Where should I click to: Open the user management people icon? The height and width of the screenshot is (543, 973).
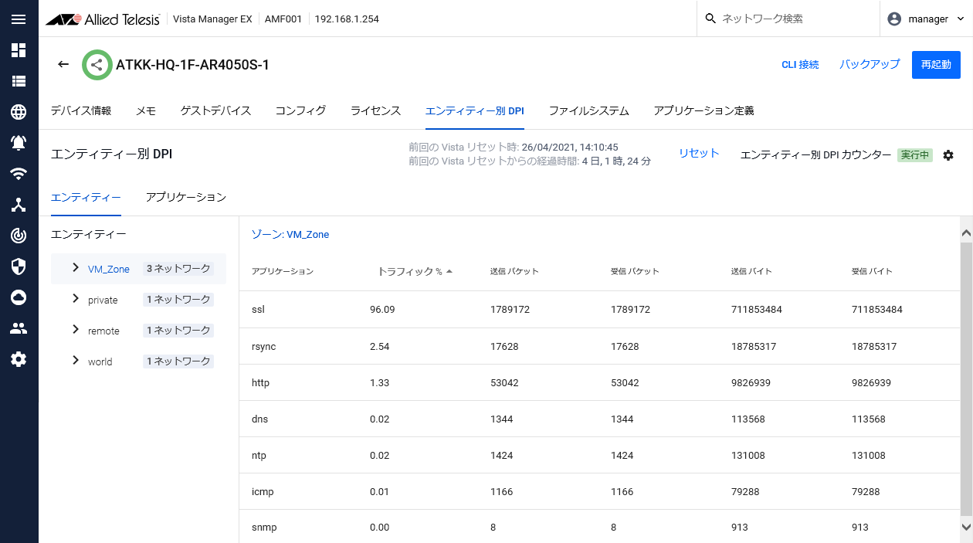coord(19,328)
